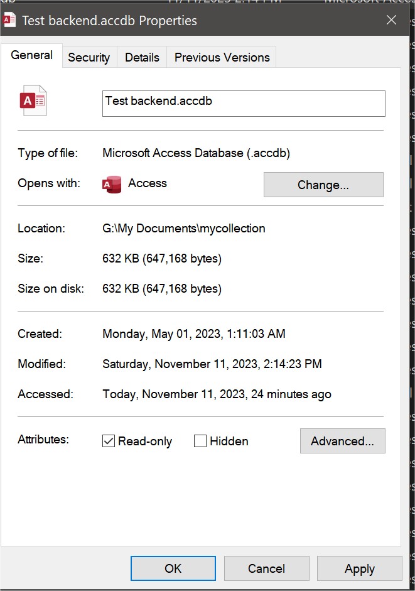This screenshot has width=415, height=591.
Task: Apply the changed properties
Action: (359, 568)
